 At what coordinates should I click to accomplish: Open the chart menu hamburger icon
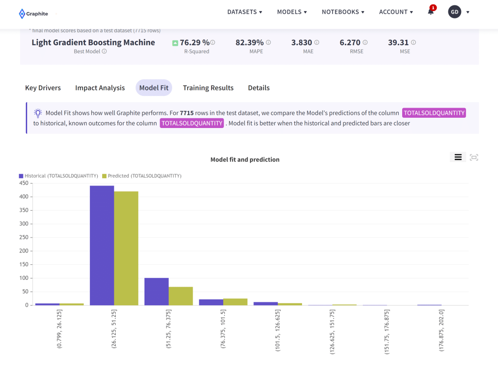coord(458,157)
